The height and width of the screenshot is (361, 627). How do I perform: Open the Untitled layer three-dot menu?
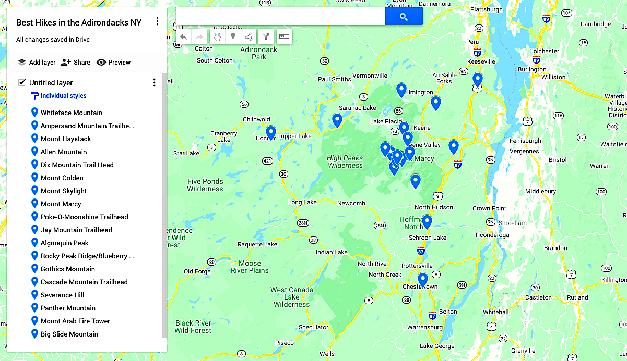click(x=154, y=82)
